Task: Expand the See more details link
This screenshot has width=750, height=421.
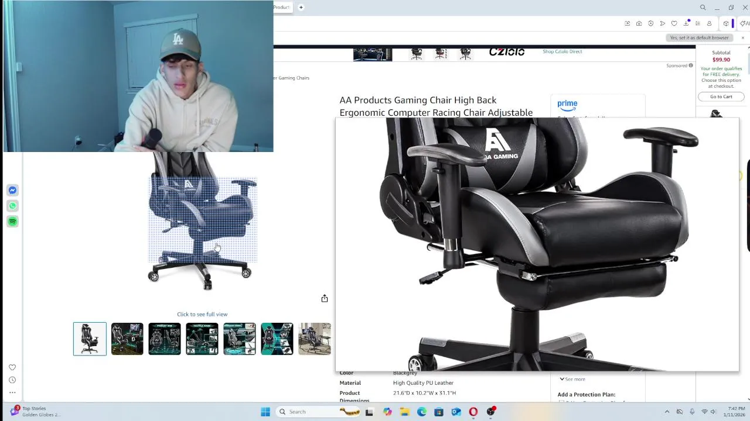Action: pos(572,379)
